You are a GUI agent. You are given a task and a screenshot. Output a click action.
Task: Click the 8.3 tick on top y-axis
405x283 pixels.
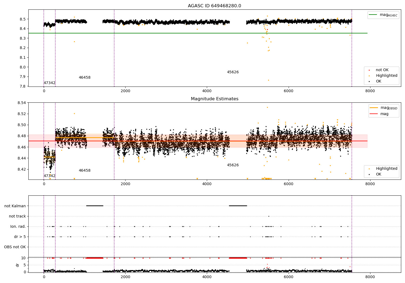click(x=23, y=39)
